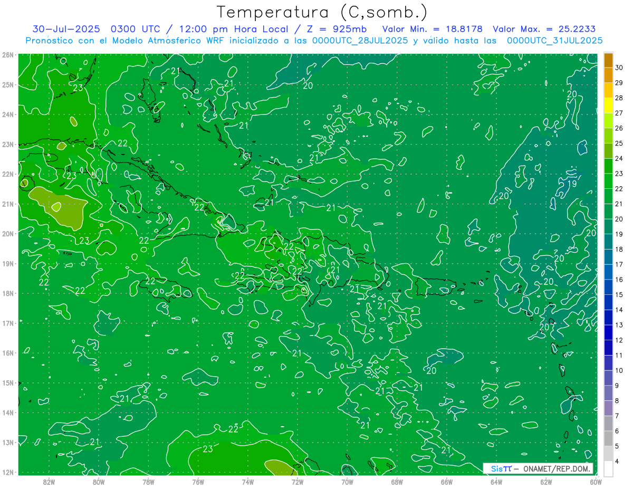Viewport: 633px width, 489px height.
Task: Click the '0300 UTC' time text
Action: point(135,29)
